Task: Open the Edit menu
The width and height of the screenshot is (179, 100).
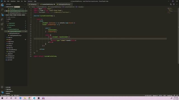Action: point(8,1)
